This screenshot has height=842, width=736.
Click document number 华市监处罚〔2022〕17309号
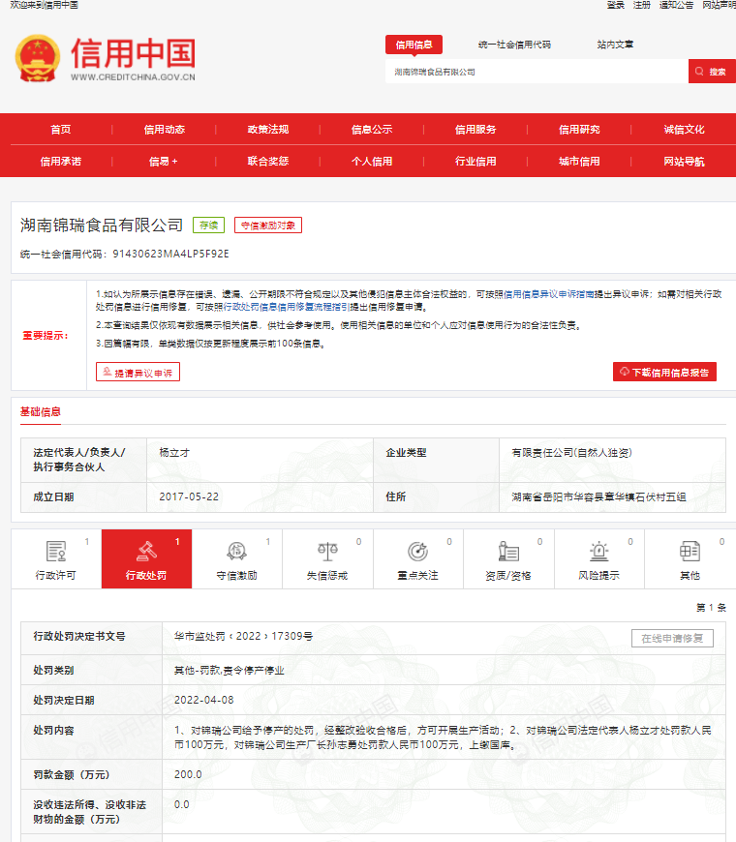[243, 636]
